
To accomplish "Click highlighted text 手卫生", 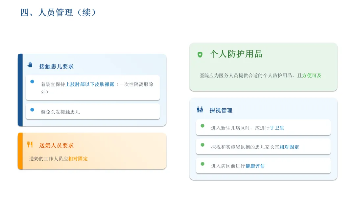I will 277,128.
